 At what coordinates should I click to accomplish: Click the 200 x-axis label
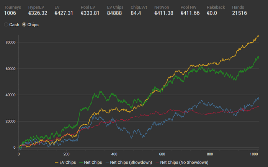coord(67,154)
